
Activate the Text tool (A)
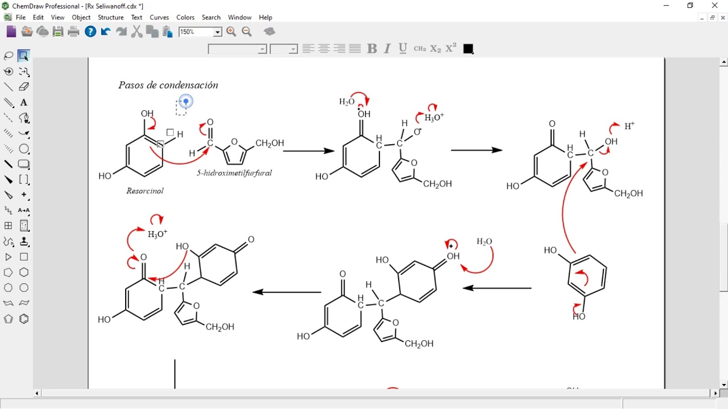click(24, 103)
